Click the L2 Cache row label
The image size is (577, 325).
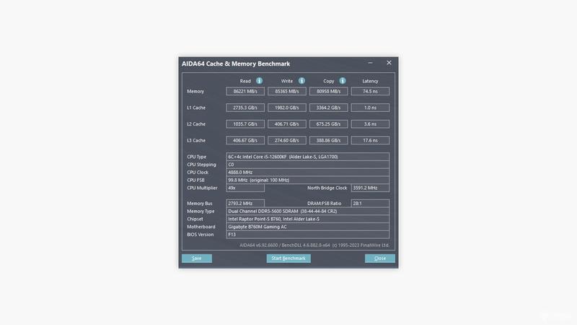pos(196,123)
